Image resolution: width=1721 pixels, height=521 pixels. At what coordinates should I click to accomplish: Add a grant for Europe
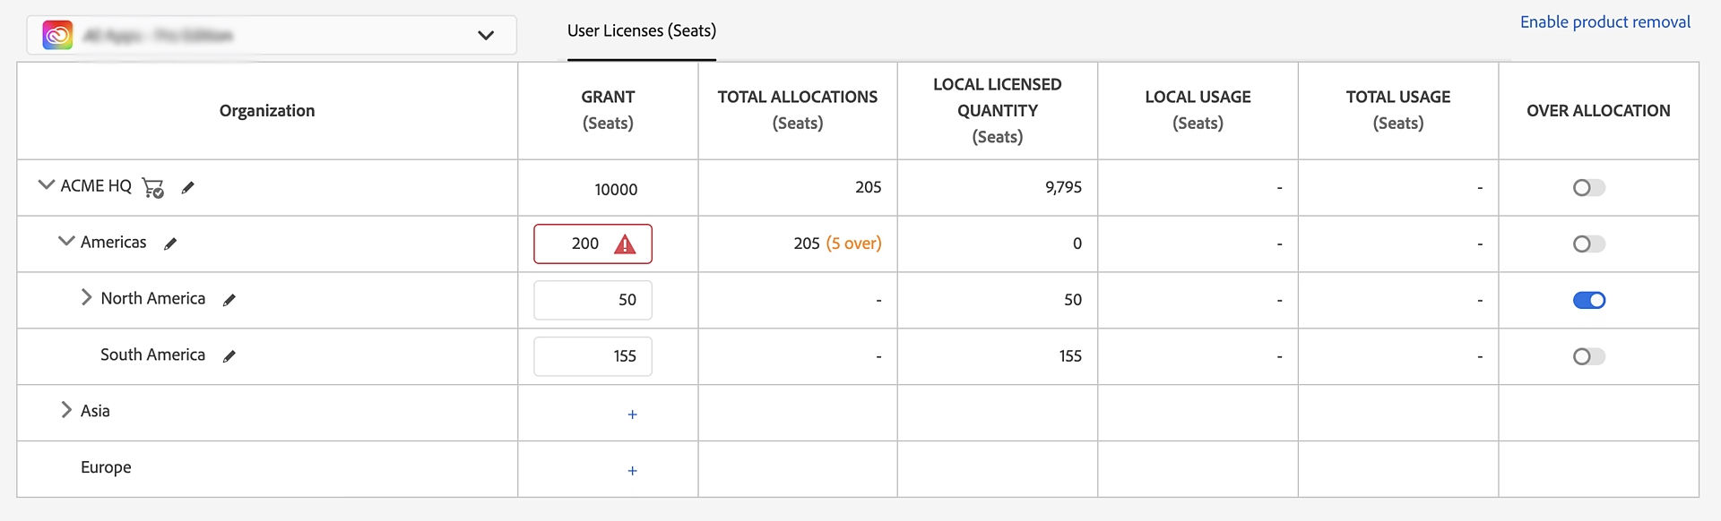(x=632, y=471)
